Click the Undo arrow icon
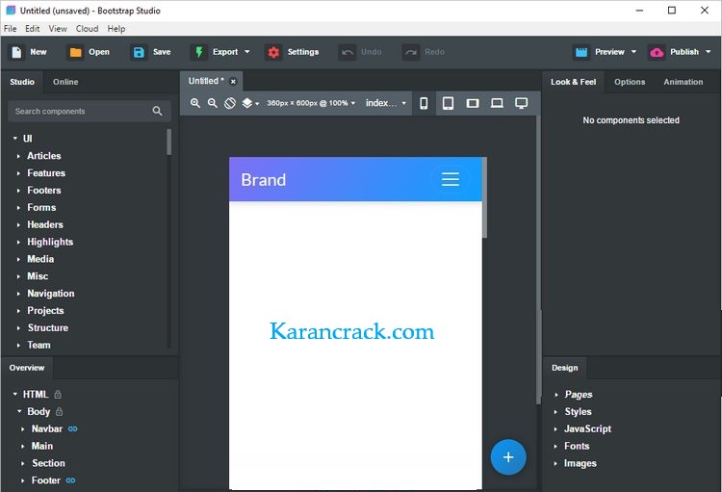The image size is (722, 492). (x=348, y=53)
